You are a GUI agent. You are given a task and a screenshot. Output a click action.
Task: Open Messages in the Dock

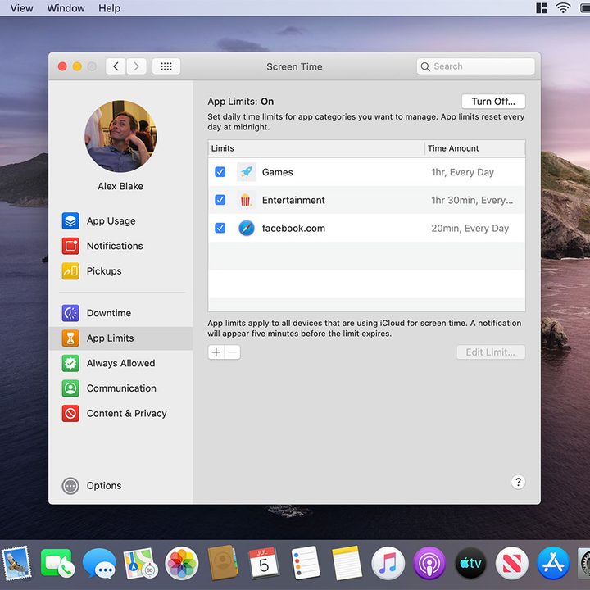click(99, 563)
